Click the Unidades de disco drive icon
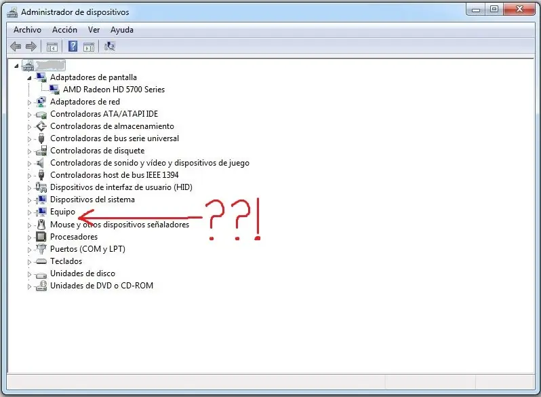Image resolution: width=541 pixels, height=397 pixels. click(x=41, y=274)
